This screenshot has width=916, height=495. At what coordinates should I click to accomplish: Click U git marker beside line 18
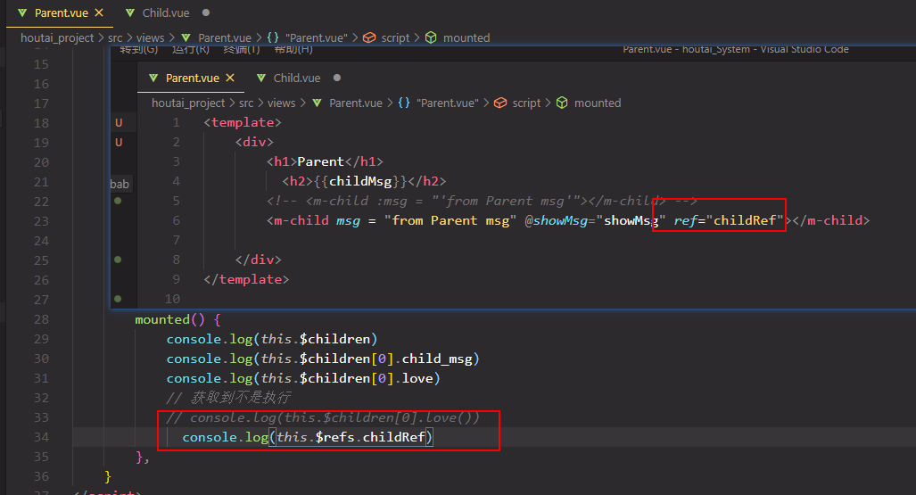[x=119, y=123]
